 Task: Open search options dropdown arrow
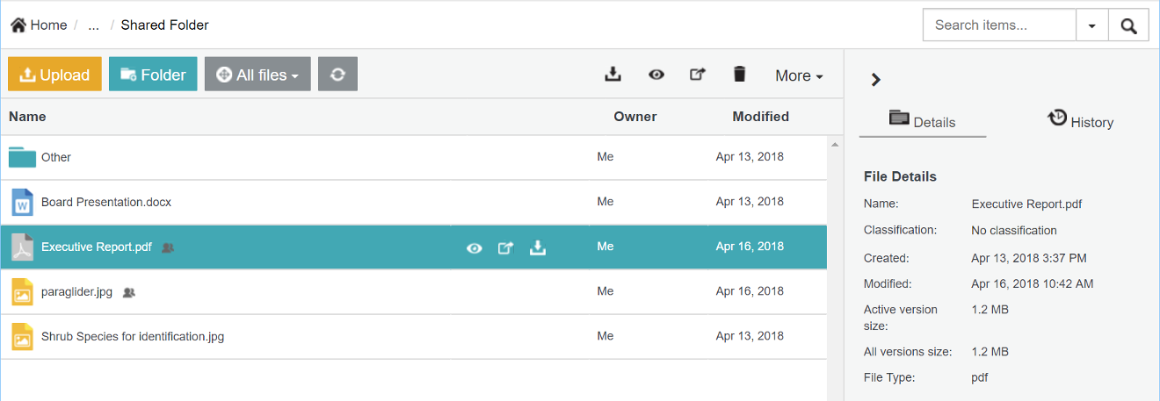[x=1091, y=25]
